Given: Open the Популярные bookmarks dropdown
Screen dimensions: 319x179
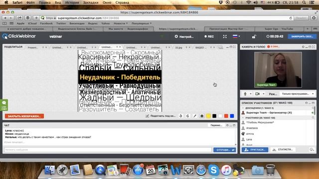Looking at the screenshot, I should point(142,23).
